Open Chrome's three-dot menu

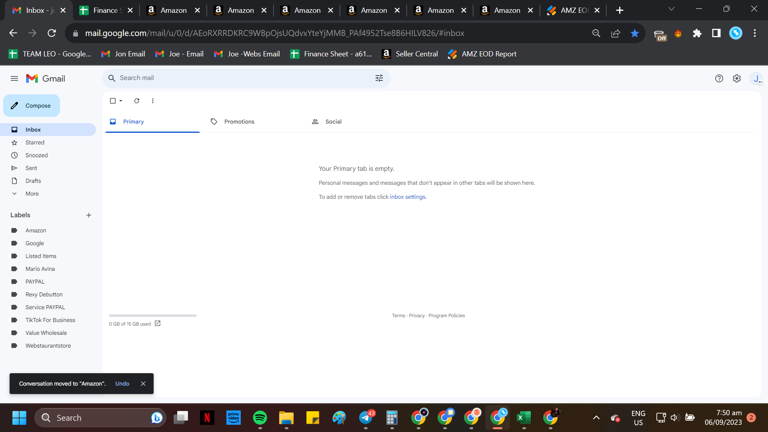point(755,33)
